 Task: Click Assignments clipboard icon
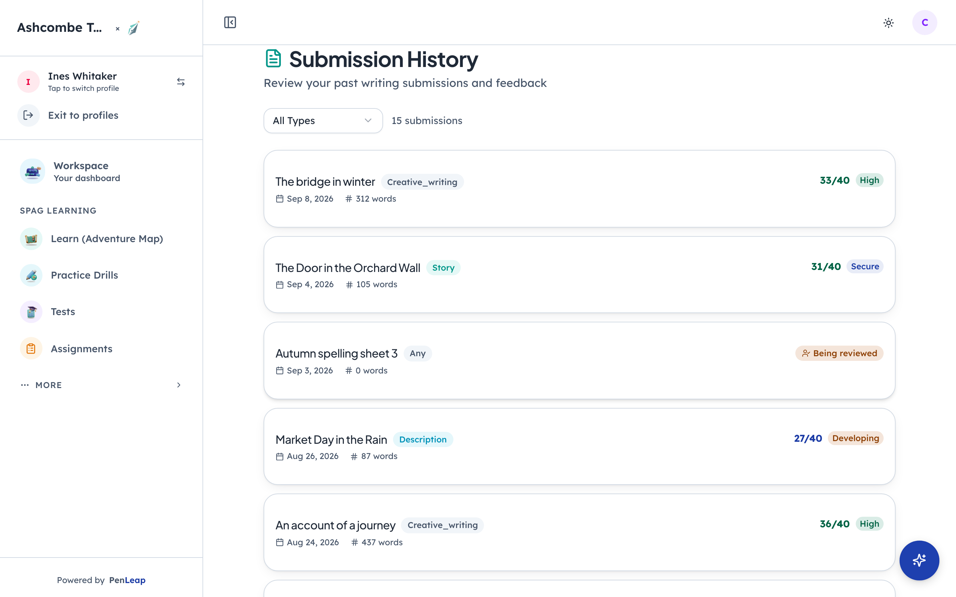31,349
